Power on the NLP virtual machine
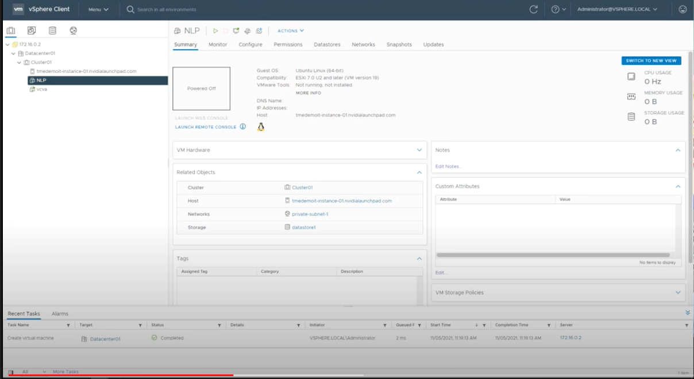This screenshot has width=694, height=379. 215,31
